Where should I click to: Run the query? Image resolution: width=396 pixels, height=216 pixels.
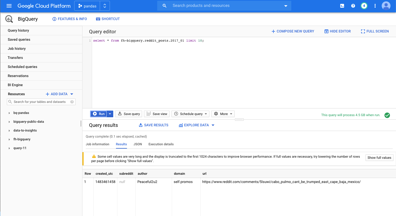(99, 114)
